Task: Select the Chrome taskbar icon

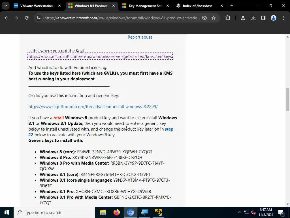Action: click(x=130, y=212)
